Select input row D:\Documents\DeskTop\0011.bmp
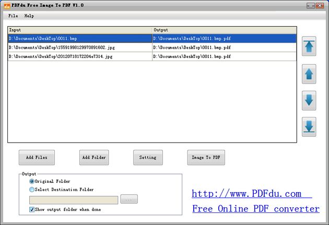This screenshot has width=329, height=225. 80,39
